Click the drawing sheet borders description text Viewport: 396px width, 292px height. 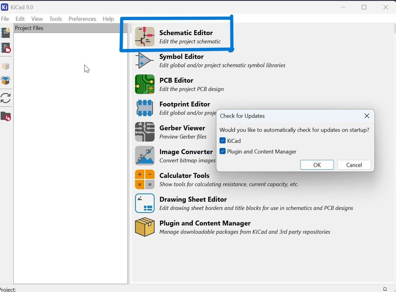point(256,208)
